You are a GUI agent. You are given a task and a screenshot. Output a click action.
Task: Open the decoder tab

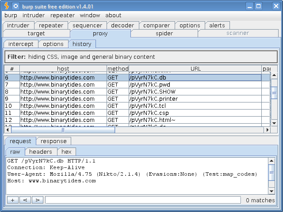(122, 25)
